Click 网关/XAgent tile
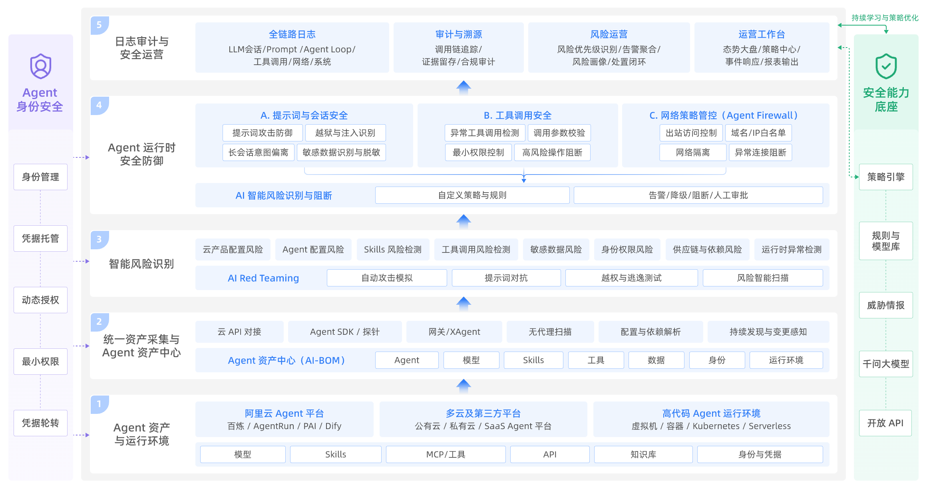 click(454, 332)
